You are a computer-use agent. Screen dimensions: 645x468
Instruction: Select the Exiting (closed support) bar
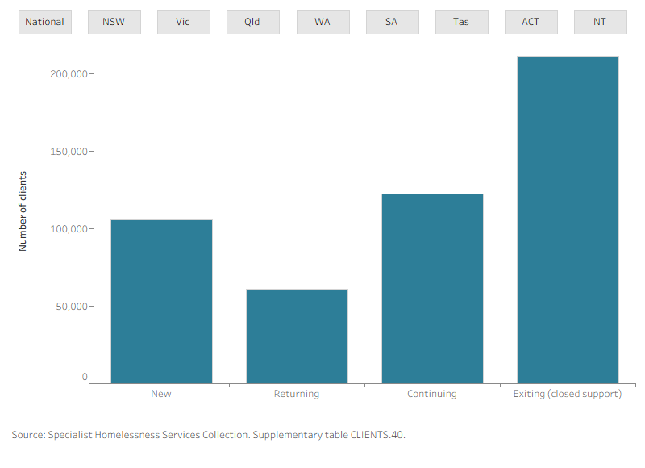[x=568, y=220]
